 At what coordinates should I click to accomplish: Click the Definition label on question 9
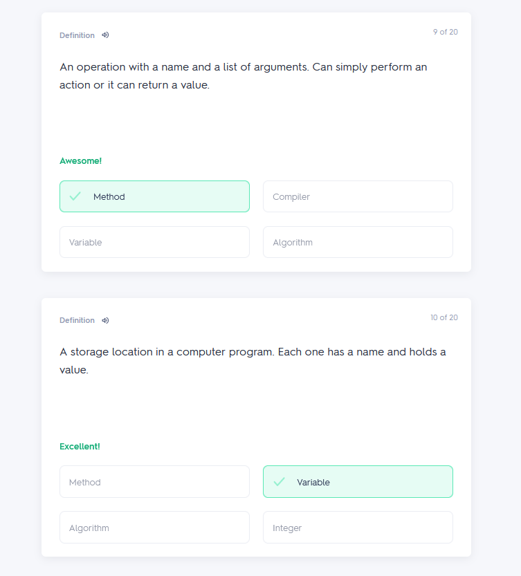tap(77, 35)
